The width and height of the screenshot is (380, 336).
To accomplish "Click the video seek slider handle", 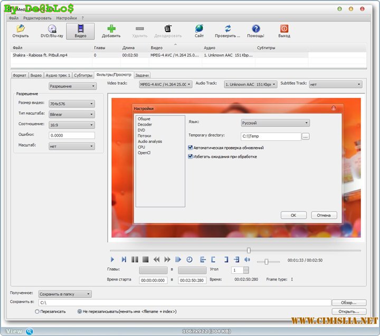I will (x=249, y=251).
